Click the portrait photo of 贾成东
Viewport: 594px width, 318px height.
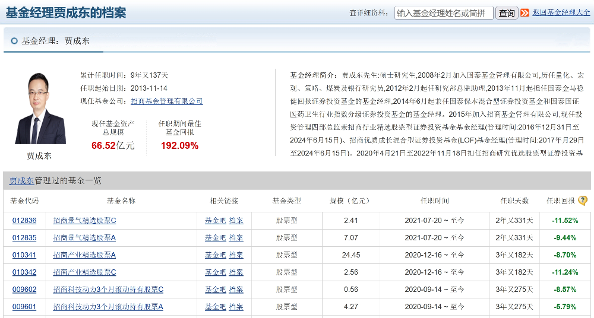pos(40,108)
